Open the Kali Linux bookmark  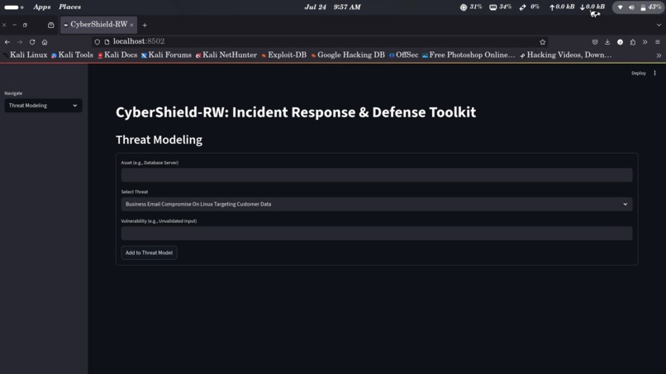25,54
